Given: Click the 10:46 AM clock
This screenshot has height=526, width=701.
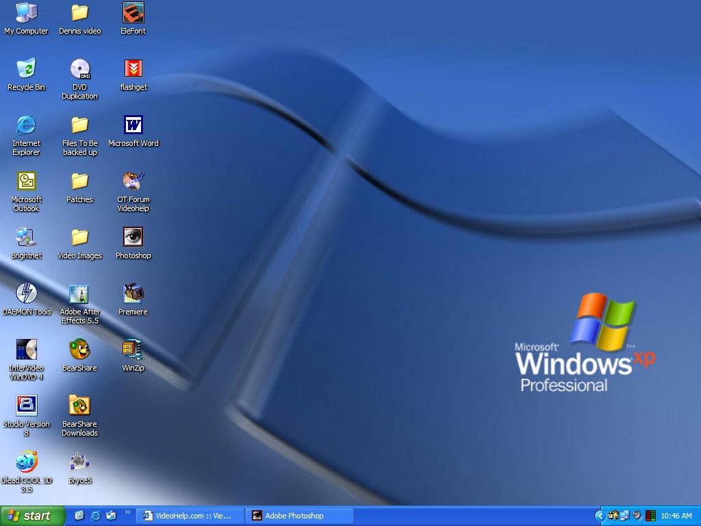Looking at the screenshot, I should (676, 516).
